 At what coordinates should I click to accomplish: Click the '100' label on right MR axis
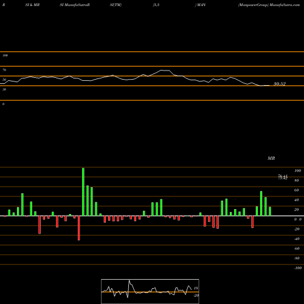pyautogui.click(x=297, y=171)
